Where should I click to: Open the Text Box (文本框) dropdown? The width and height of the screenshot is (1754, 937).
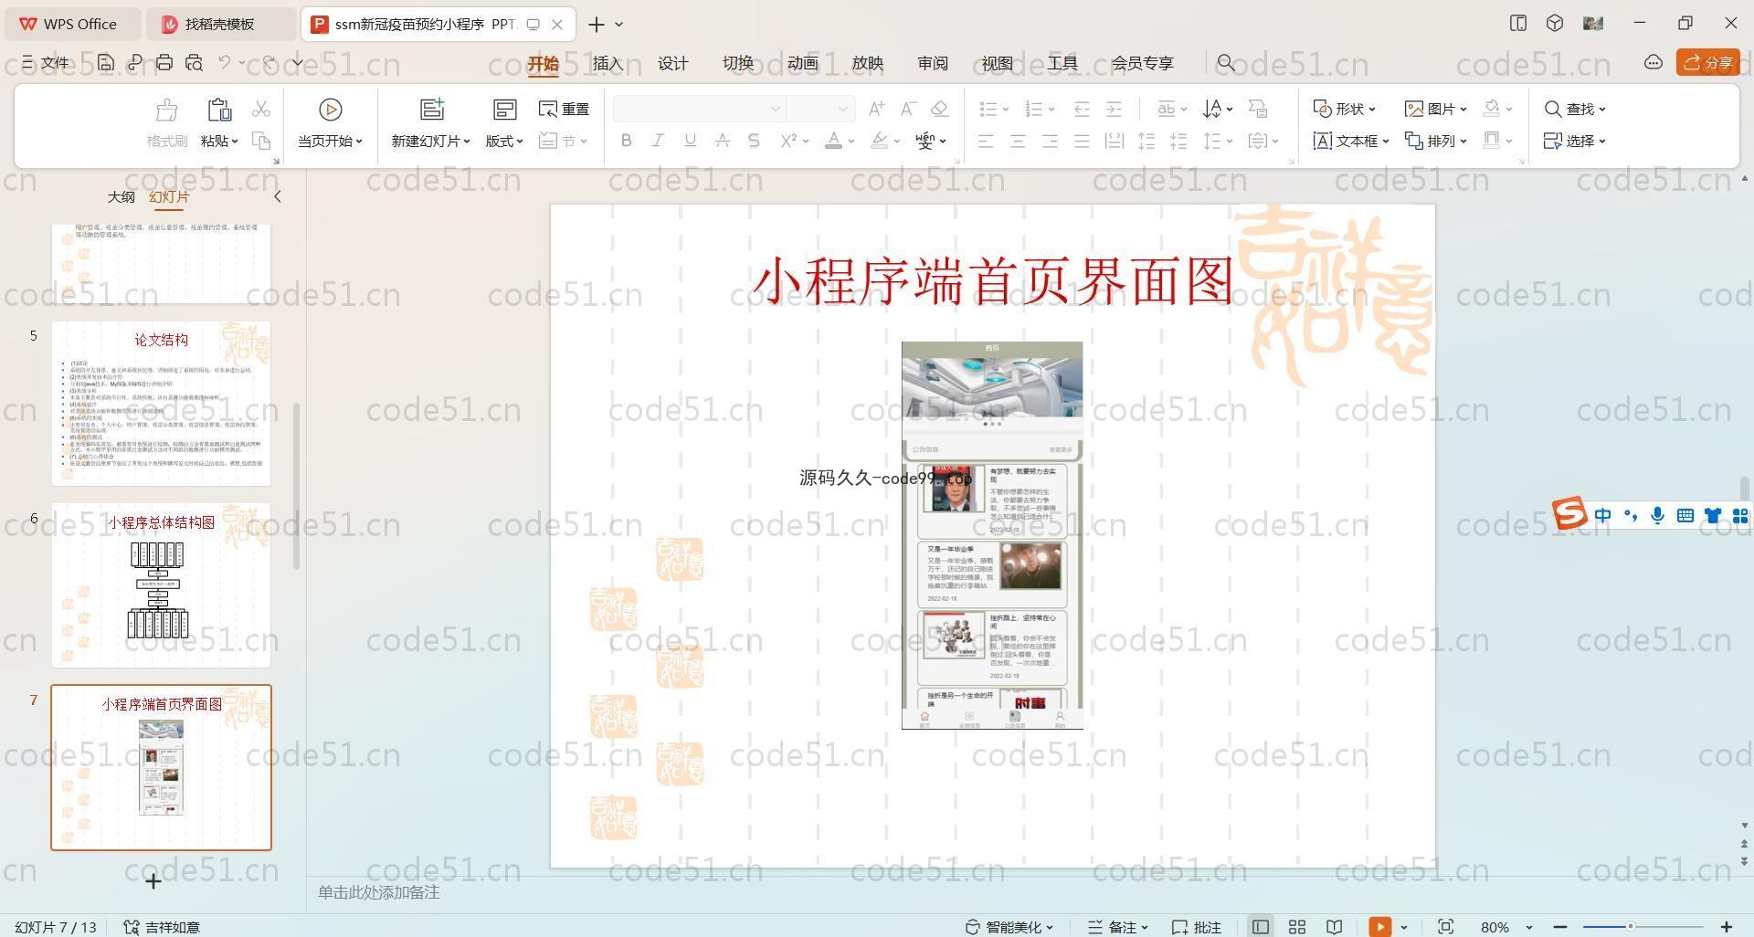pos(1351,141)
